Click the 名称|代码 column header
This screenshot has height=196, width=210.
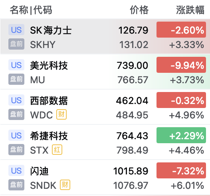tap(31, 10)
